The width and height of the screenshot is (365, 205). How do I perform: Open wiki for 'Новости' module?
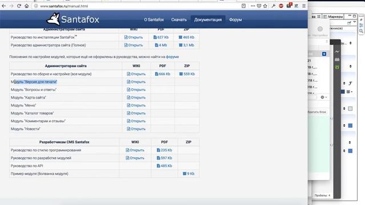pos(136,129)
